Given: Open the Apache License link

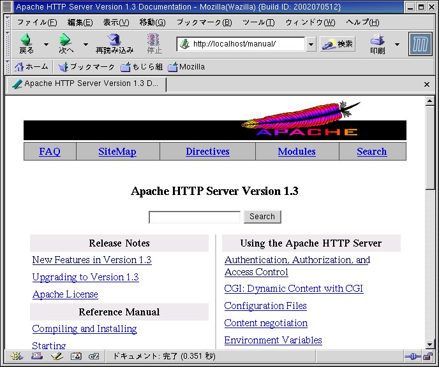Looking at the screenshot, I should tap(65, 294).
